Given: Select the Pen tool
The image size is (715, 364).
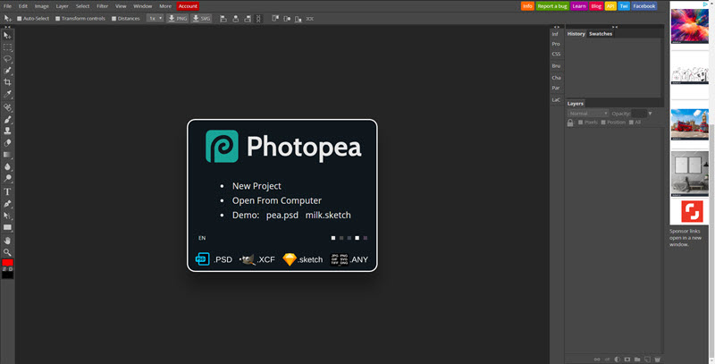Looking at the screenshot, I should pyautogui.click(x=7, y=203).
